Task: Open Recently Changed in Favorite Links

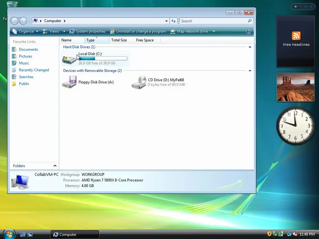Action: pos(34,70)
